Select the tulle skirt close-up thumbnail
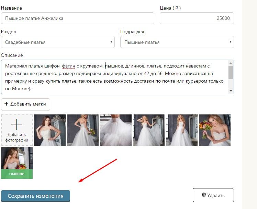This screenshot has width=257, height=209. (116, 130)
